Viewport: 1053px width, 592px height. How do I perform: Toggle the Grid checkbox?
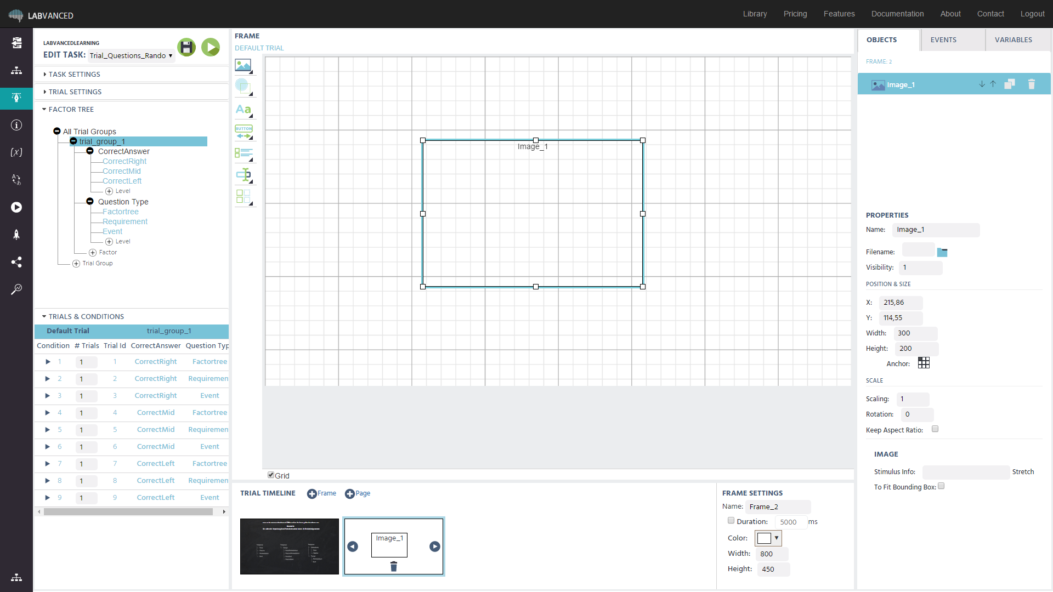click(271, 475)
